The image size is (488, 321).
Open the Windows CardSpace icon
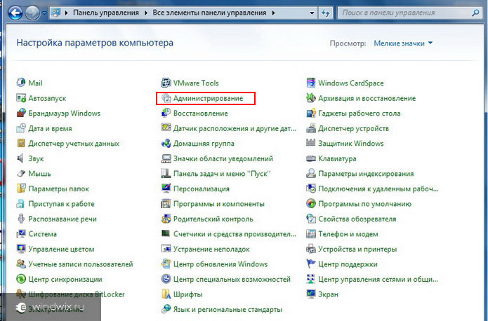[311, 83]
